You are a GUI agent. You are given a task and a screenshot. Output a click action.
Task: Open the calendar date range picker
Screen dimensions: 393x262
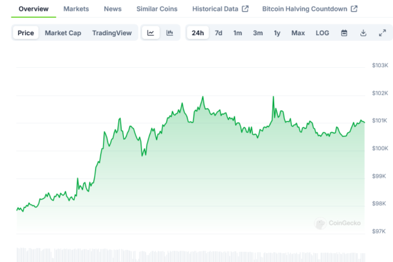(x=344, y=33)
